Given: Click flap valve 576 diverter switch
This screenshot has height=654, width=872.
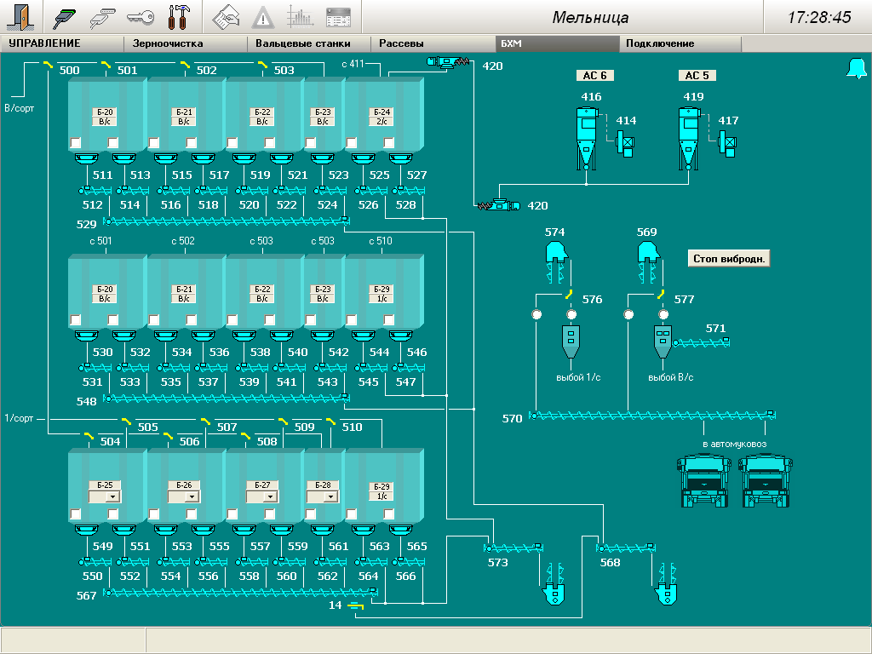Looking at the screenshot, I should coord(568,294).
